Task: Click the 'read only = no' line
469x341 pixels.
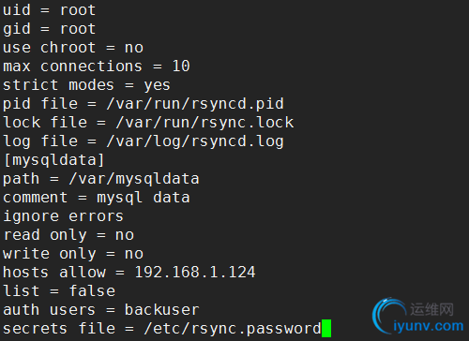Action: point(68,235)
